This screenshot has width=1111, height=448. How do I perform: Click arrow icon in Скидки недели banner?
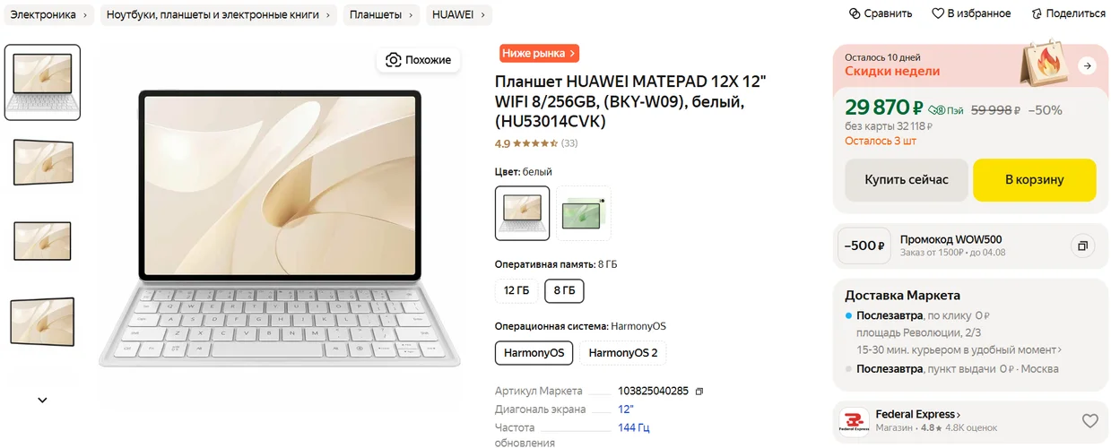click(x=1087, y=66)
